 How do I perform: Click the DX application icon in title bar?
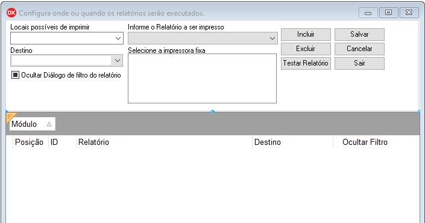[11, 13]
